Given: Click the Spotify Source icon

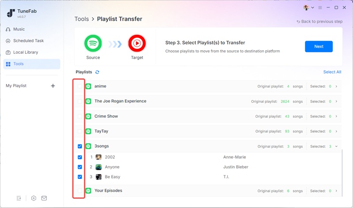Looking at the screenshot, I should tap(93, 43).
